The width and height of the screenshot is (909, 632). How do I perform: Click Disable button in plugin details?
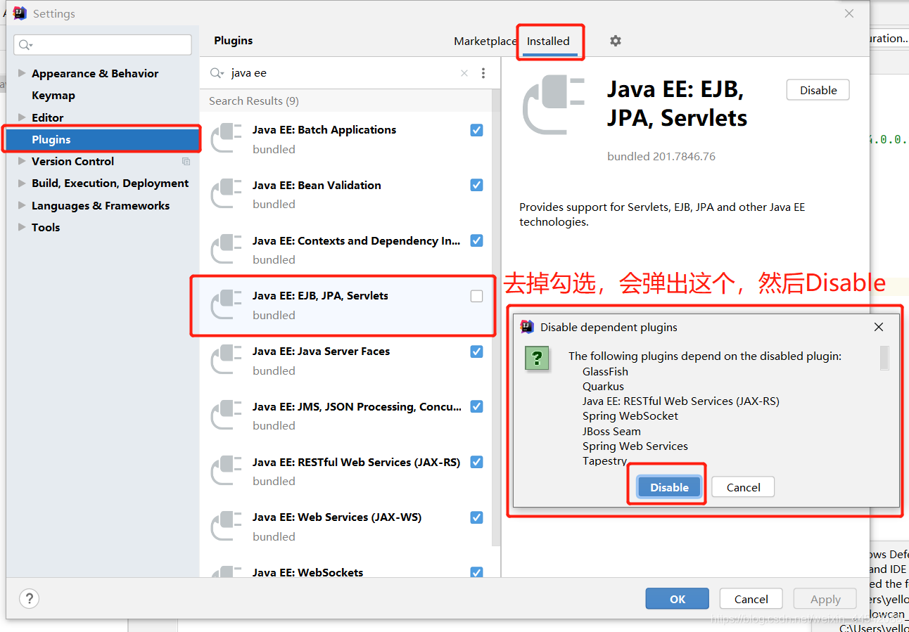pyautogui.click(x=818, y=90)
